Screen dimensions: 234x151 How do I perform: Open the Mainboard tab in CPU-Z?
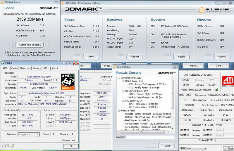pos(25,68)
